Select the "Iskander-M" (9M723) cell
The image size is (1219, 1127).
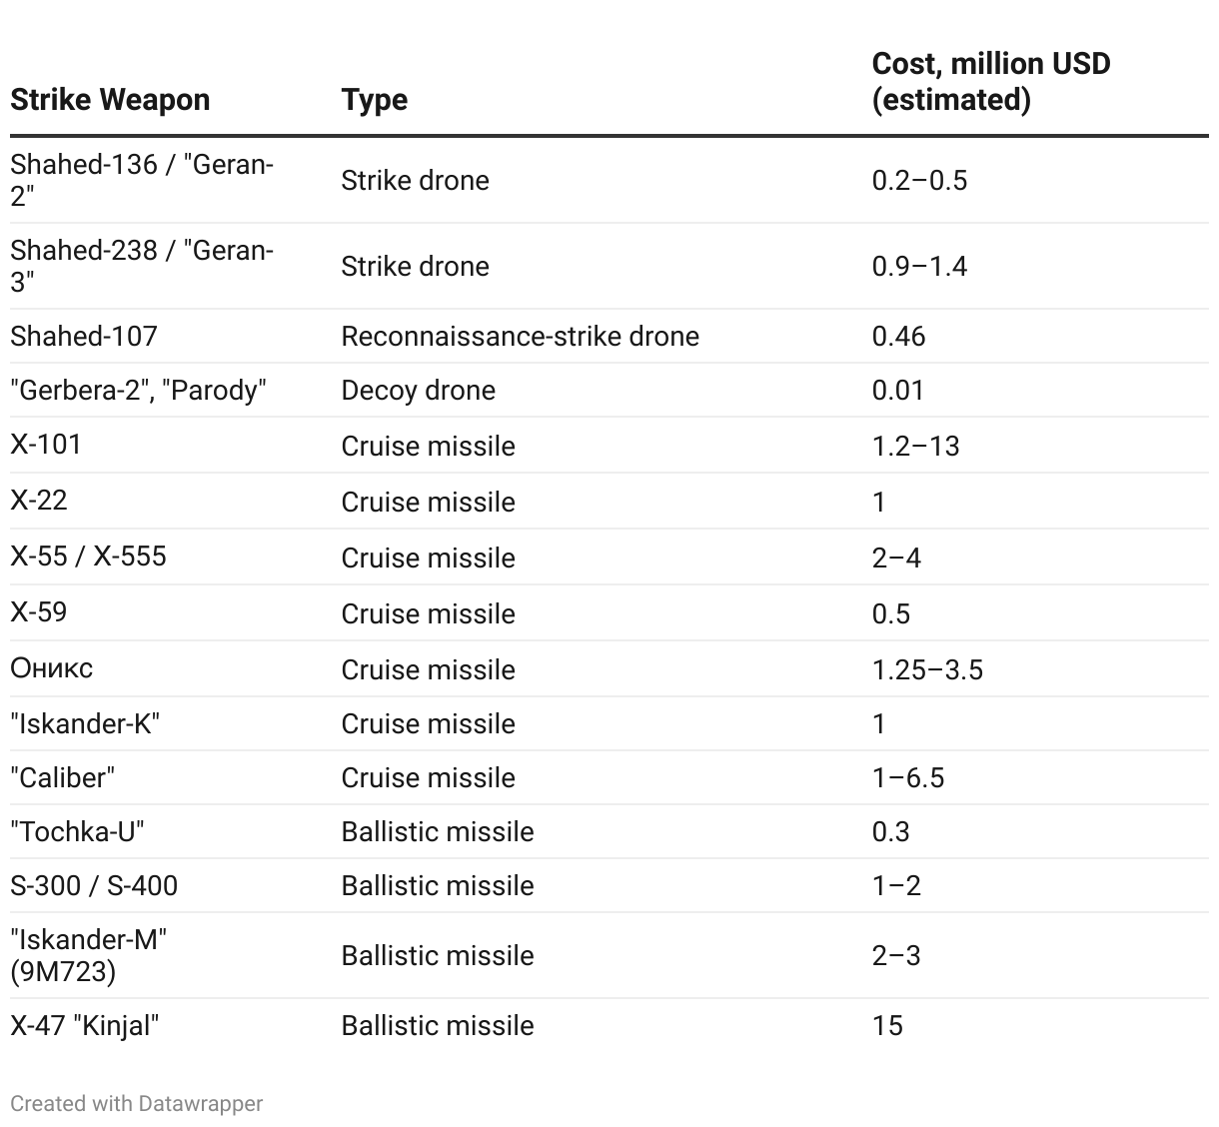coord(88,955)
